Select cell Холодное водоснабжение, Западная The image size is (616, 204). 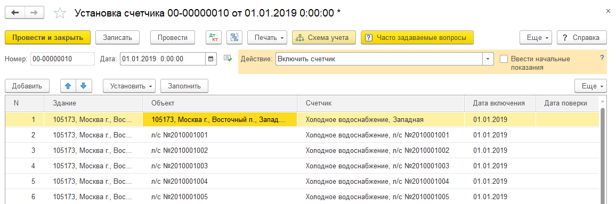click(x=380, y=119)
